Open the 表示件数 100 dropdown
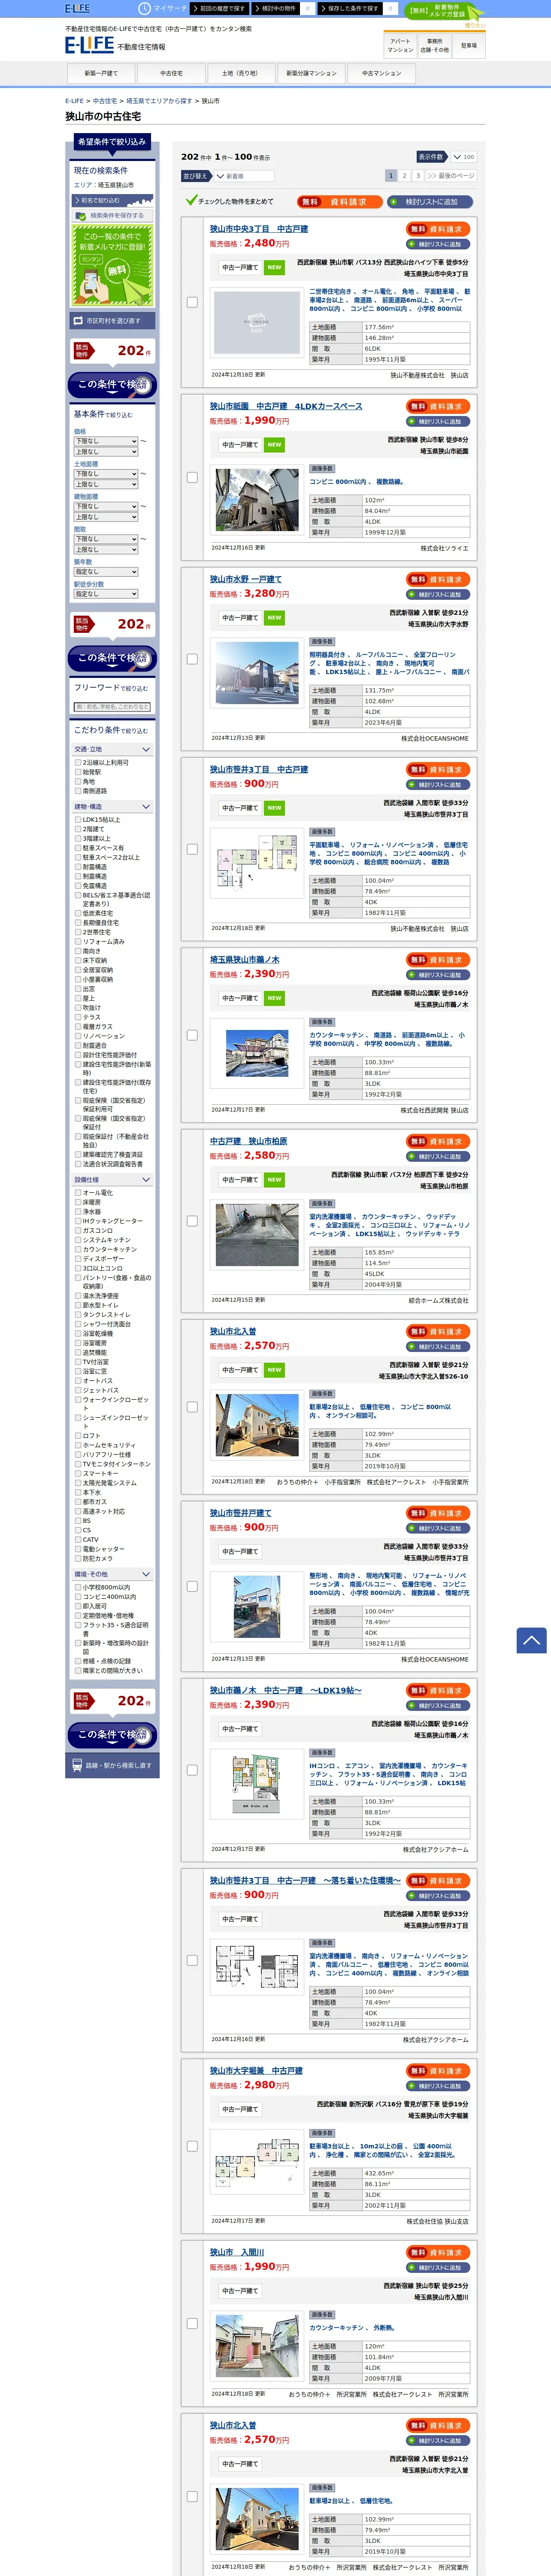This screenshot has height=2576, width=551. [463, 157]
